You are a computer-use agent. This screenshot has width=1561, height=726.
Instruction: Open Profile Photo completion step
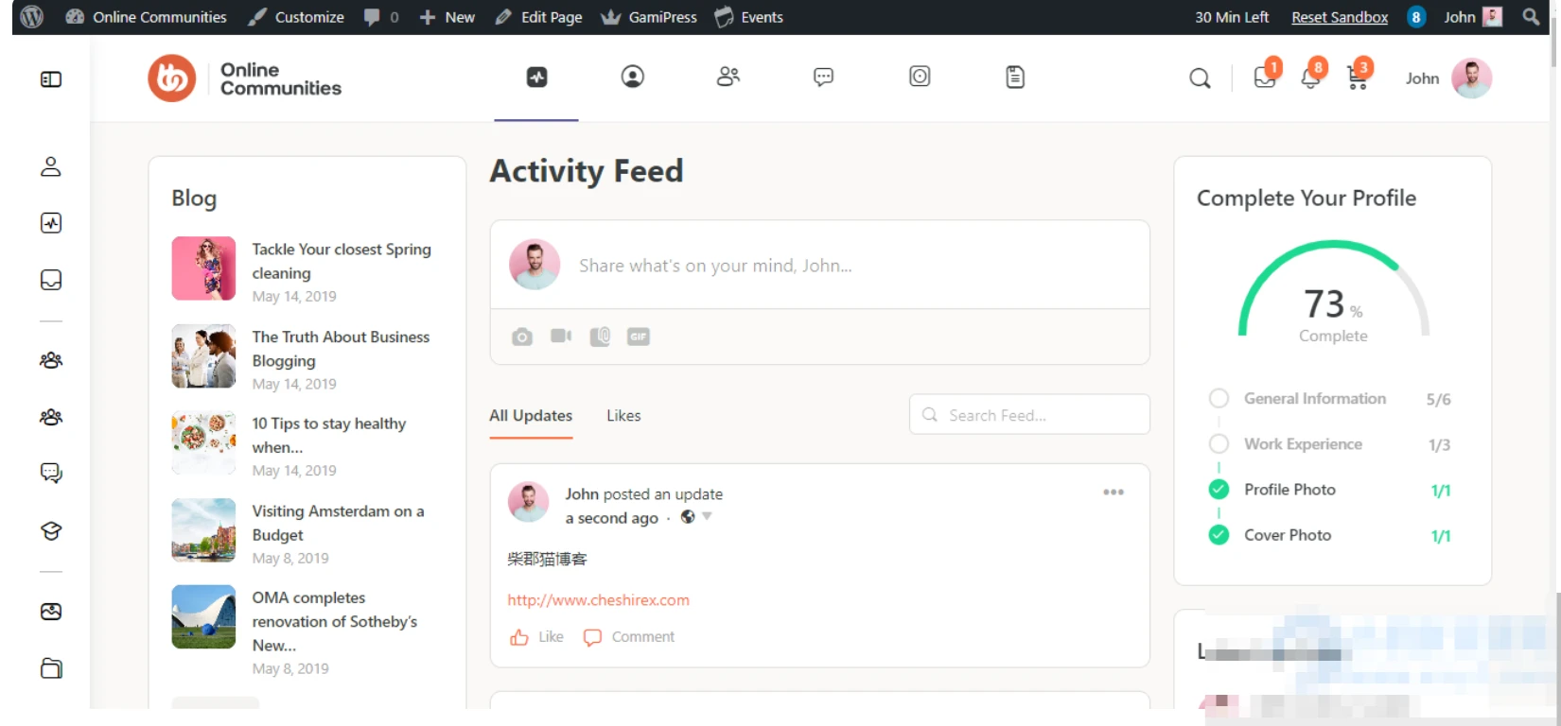coord(1329,490)
